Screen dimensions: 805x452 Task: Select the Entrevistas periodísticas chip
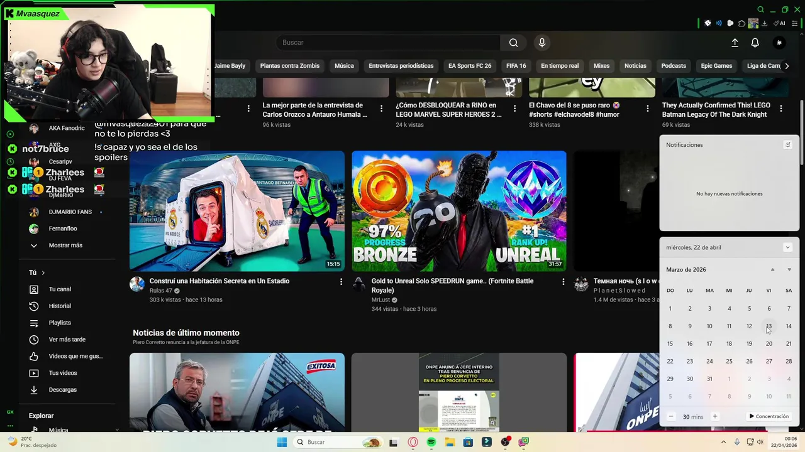[x=401, y=66]
